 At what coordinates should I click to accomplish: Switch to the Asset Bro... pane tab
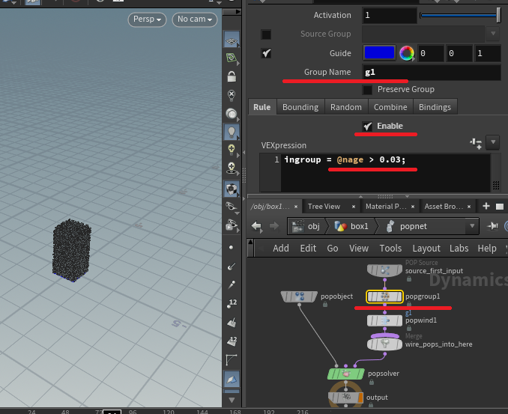(x=444, y=207)
